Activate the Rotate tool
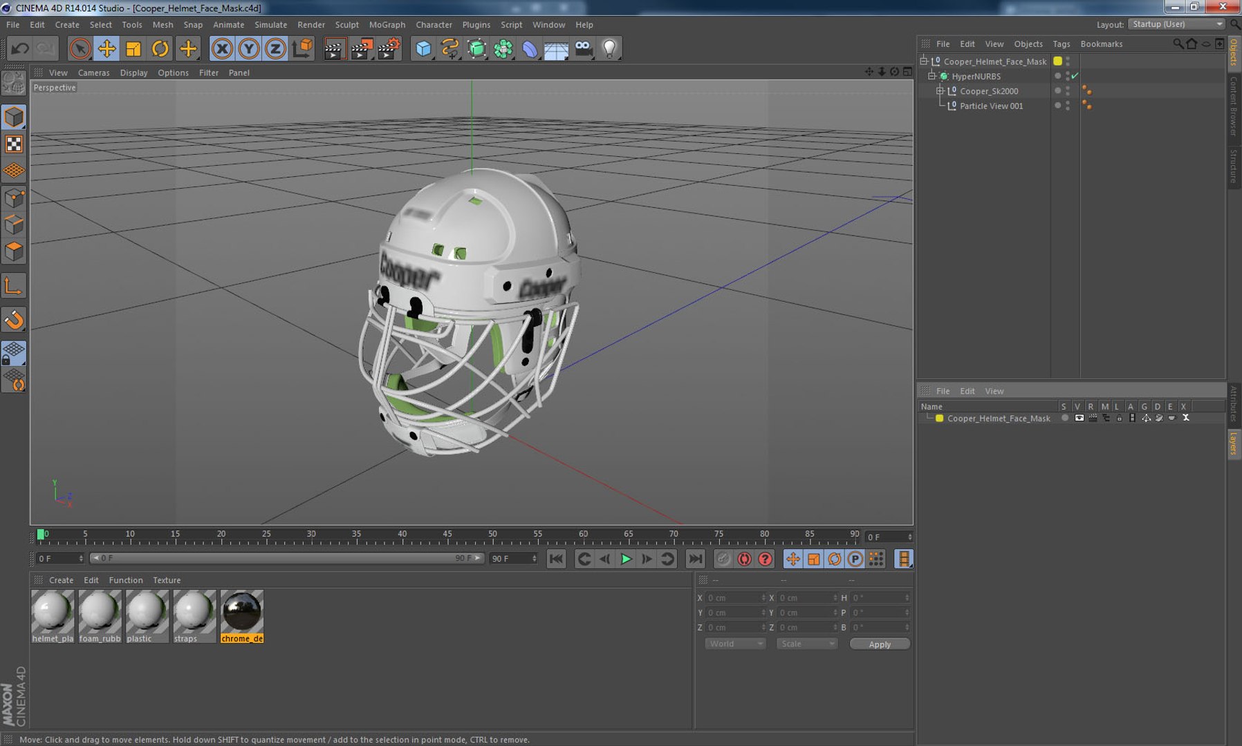 click(x=160, y=48)
